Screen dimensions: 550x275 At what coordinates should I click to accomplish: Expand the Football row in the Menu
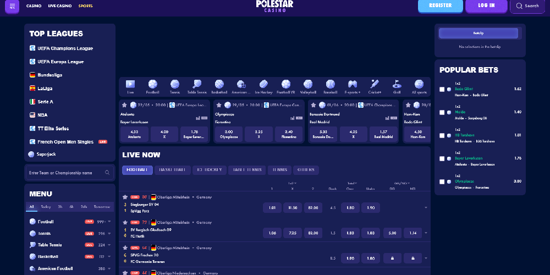(x=109, y=222)
